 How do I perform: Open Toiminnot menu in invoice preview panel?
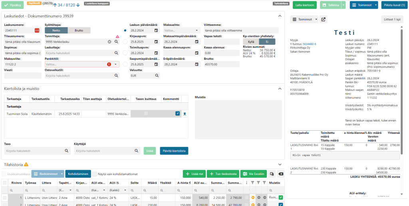[x=304, y=19]
